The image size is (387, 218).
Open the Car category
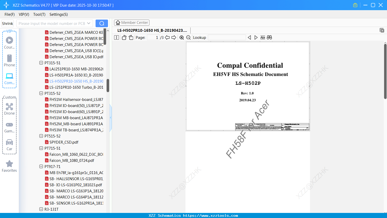[9, 145]
